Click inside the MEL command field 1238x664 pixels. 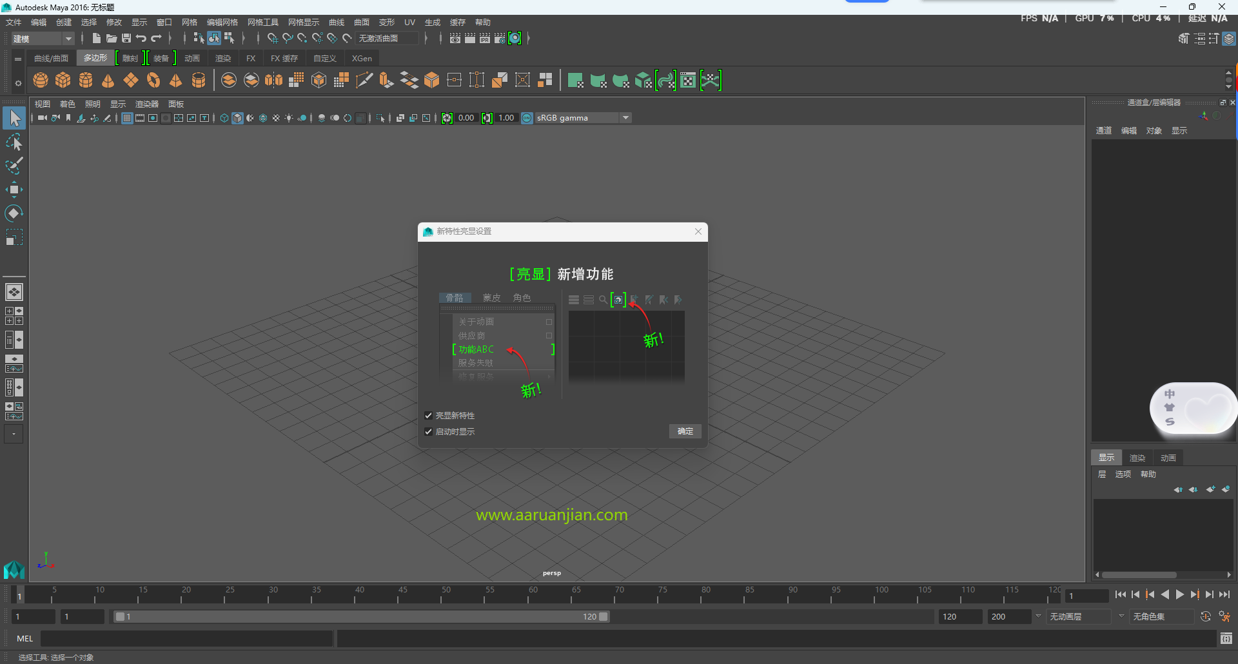(x=187, y=638)
